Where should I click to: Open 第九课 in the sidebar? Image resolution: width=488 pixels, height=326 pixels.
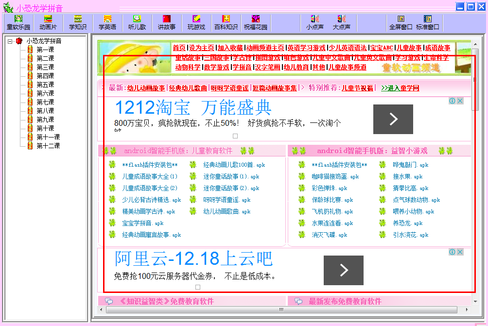45,119
